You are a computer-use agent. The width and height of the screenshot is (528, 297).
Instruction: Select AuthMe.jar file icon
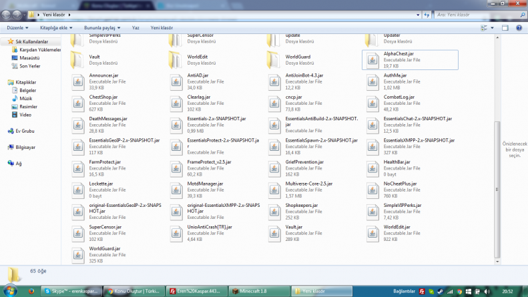tap(372, 82)
